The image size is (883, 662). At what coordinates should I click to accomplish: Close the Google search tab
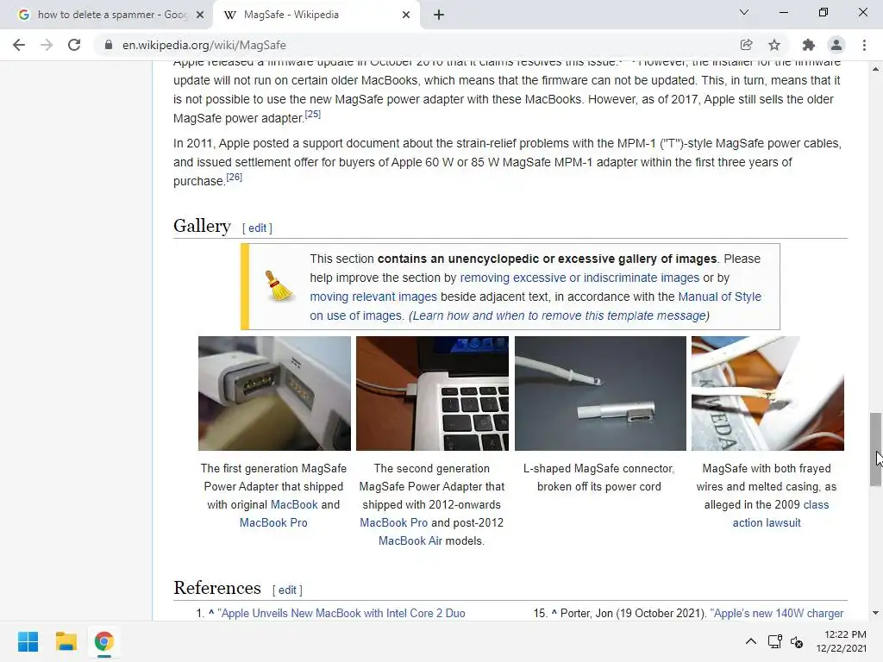[200, 16]
